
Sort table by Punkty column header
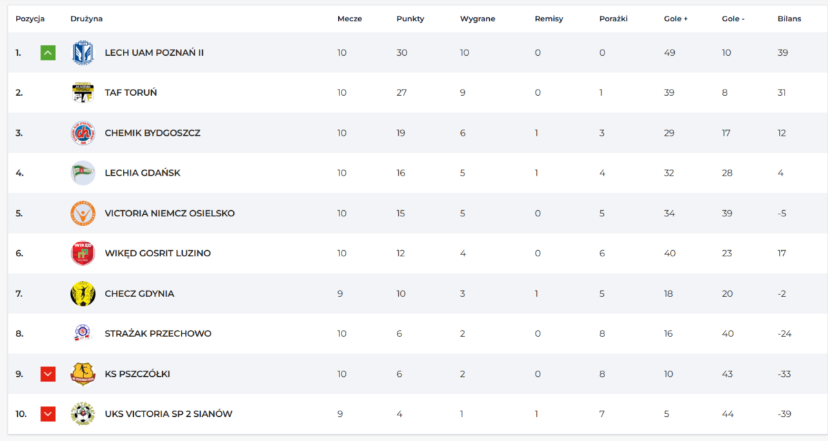410,19
